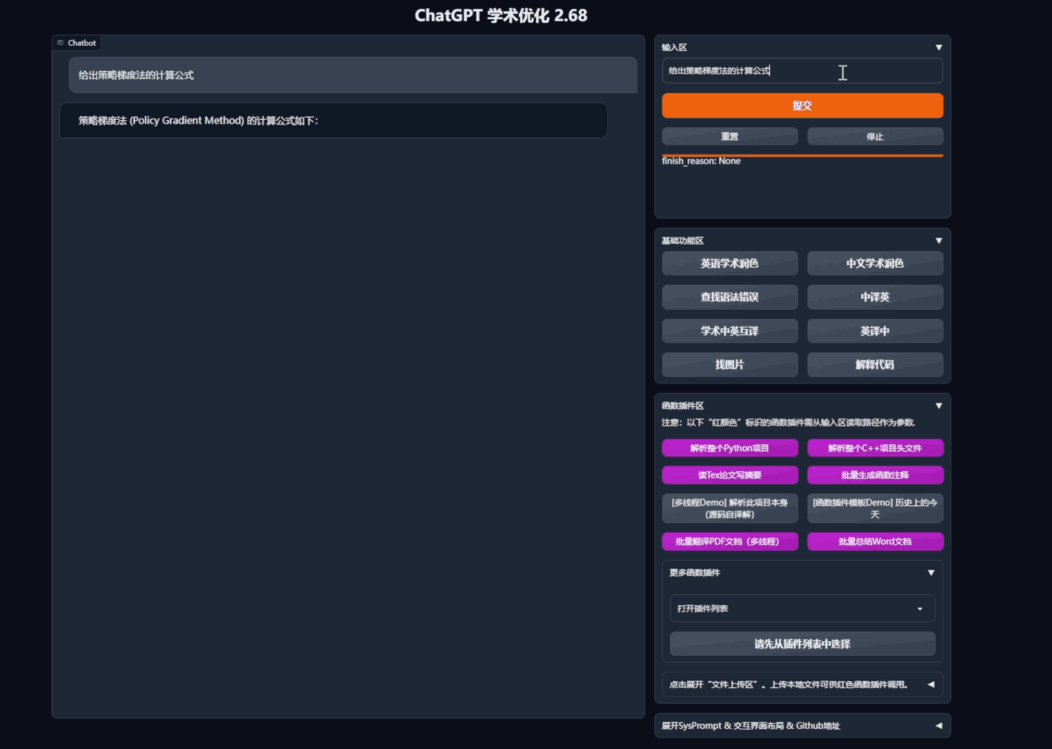Switch to the Chatbot tab

77,43
